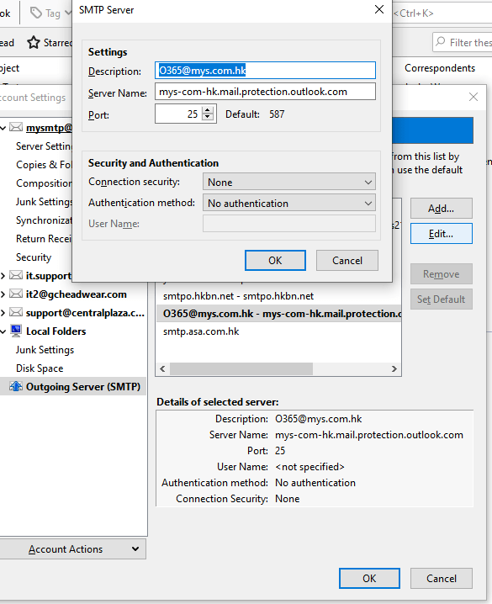
Task: Click the Port number field
Action: 178,114
